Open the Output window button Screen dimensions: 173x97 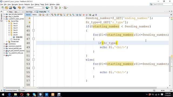[22, 91]
